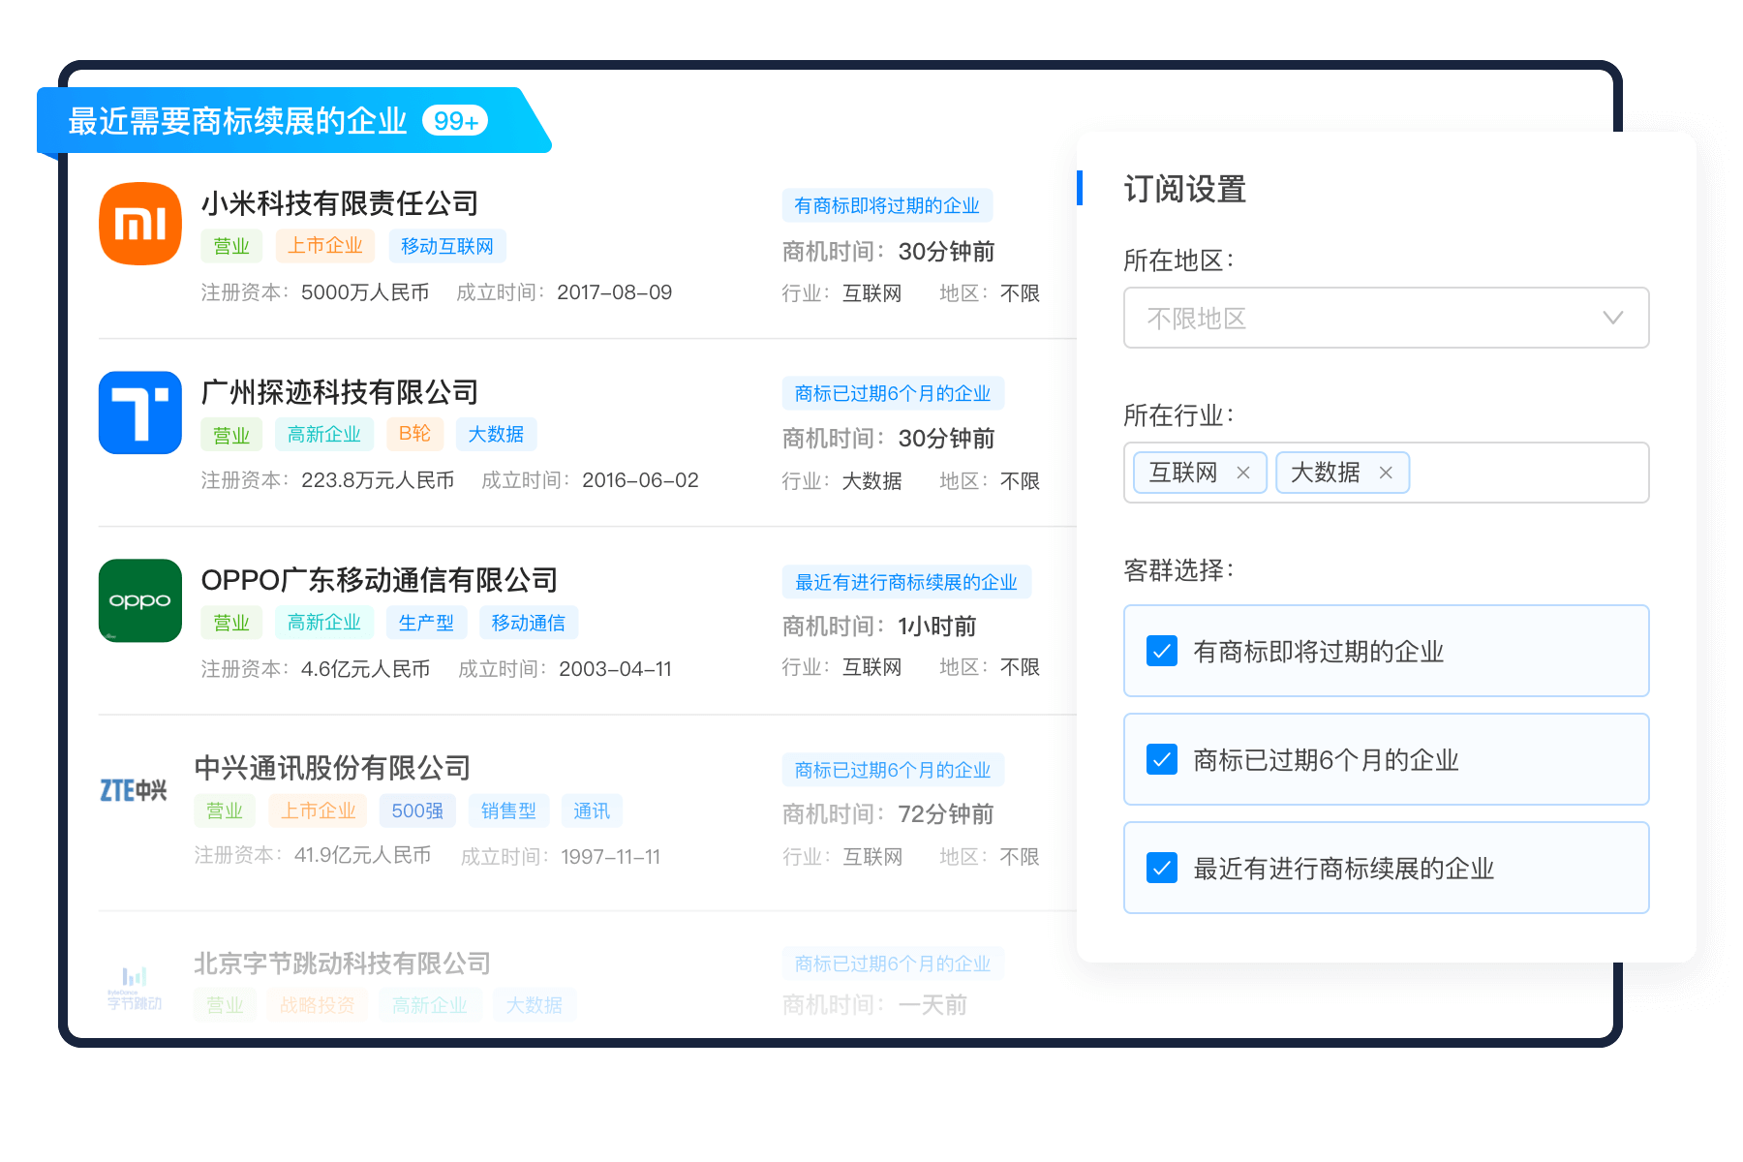The width and height of the screenshot is (1743, 1162).
Task: Click 成立时间 value 2017-08-09
Action: [x=615, y=292]
